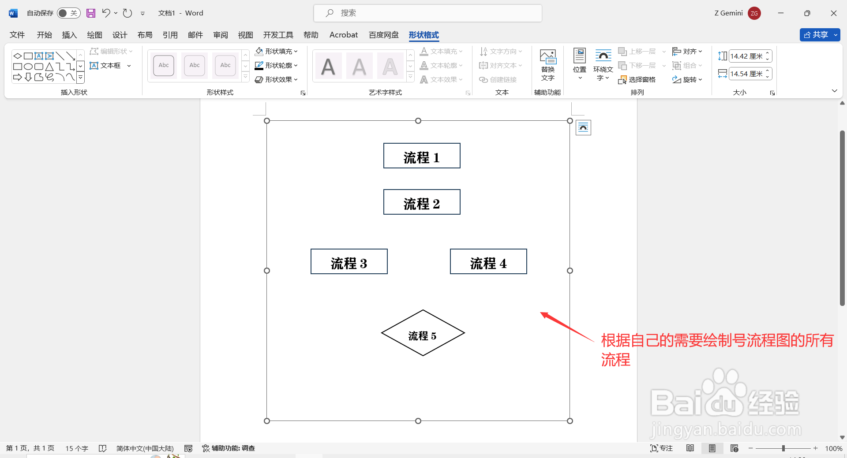847x458 pixels.
Task: Click the Focus (专注) mode button
Action: [x=661, y=448]
